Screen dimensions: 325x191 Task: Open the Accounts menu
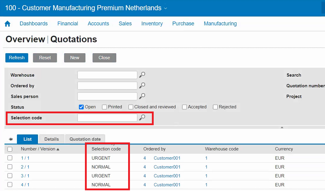(x=98, y=24)
